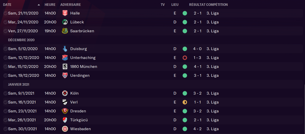Click the Lübeck club badge icon

(x=65, y=22)
